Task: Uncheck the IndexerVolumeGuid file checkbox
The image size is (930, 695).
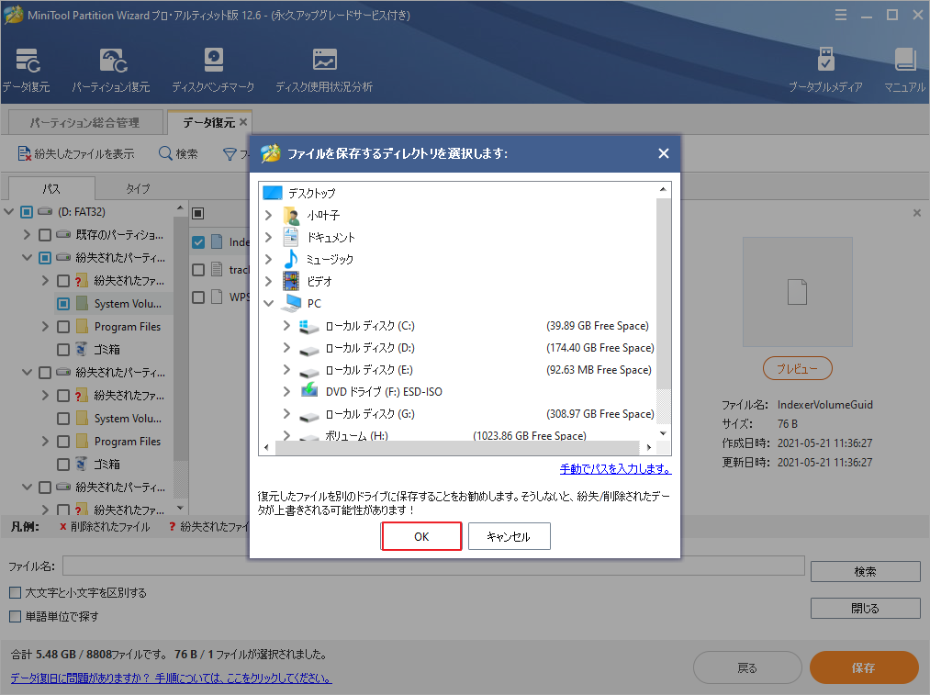Action: pyautogui.click(x=198, y=241)
